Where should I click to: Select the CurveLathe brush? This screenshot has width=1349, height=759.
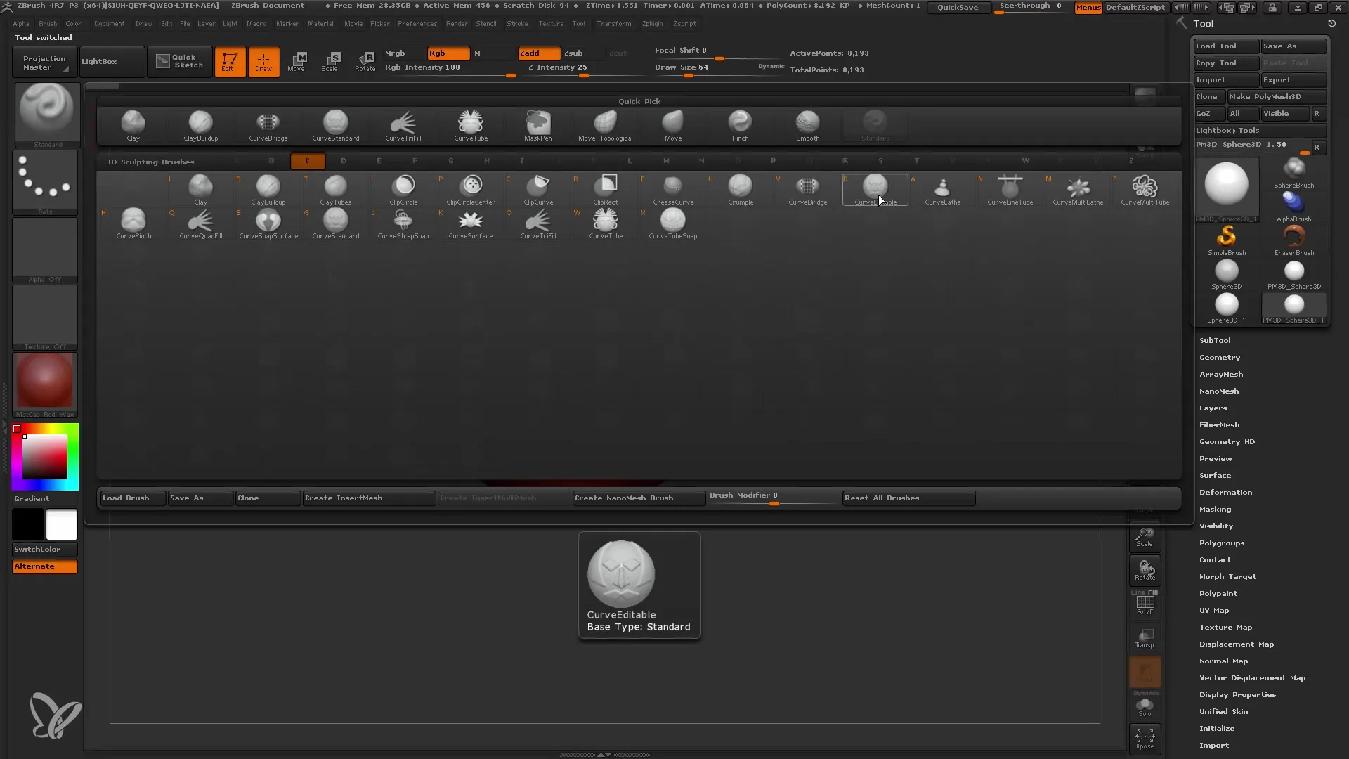943,190
